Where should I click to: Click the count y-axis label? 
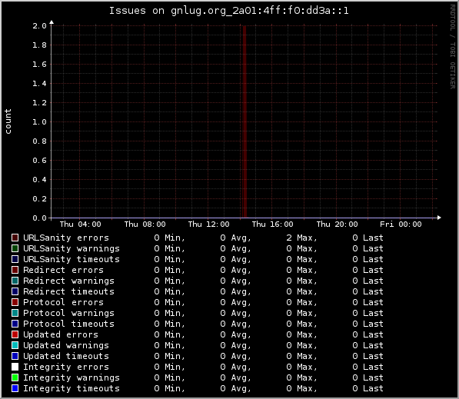pos(8,121)
